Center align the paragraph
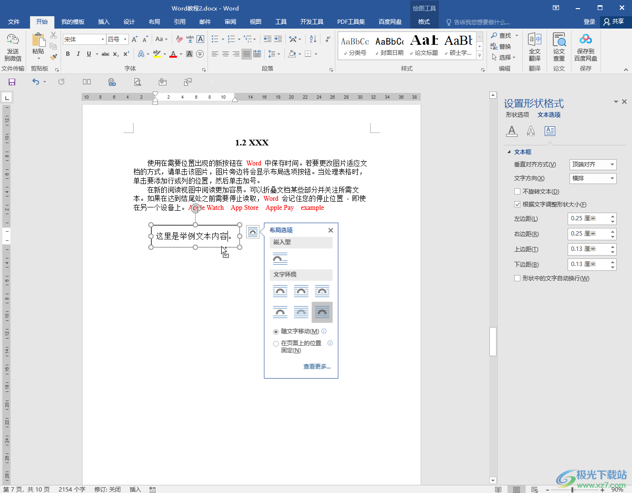Image resolution: width=632 pixels, height=493 pixels. [226, 54]
